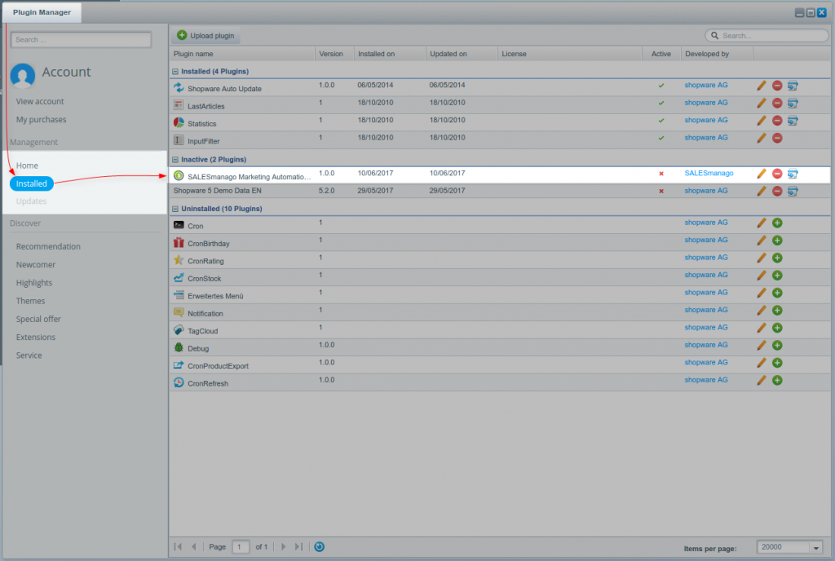The height and width of the screenshot is (561, 835).
Task: Reinstall the SALESmanago plugin
Action: (x=793, y=174)
